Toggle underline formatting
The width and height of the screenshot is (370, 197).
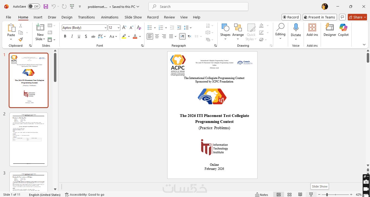coord(79,36)
